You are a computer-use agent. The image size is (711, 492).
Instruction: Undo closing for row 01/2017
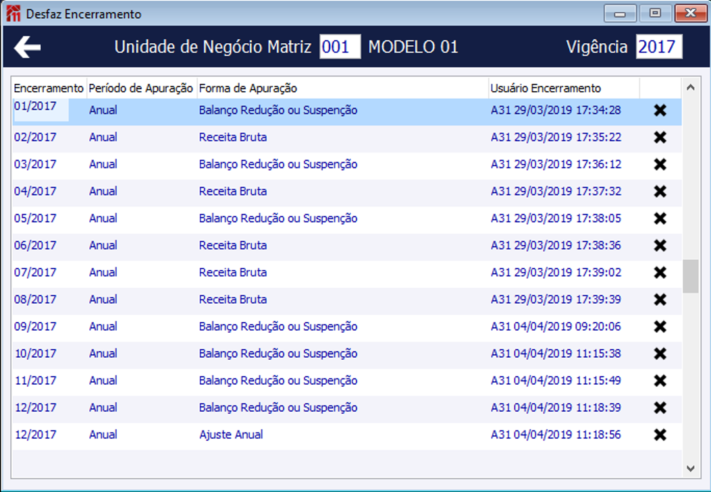pyautogui.click(x=660, y=110)
